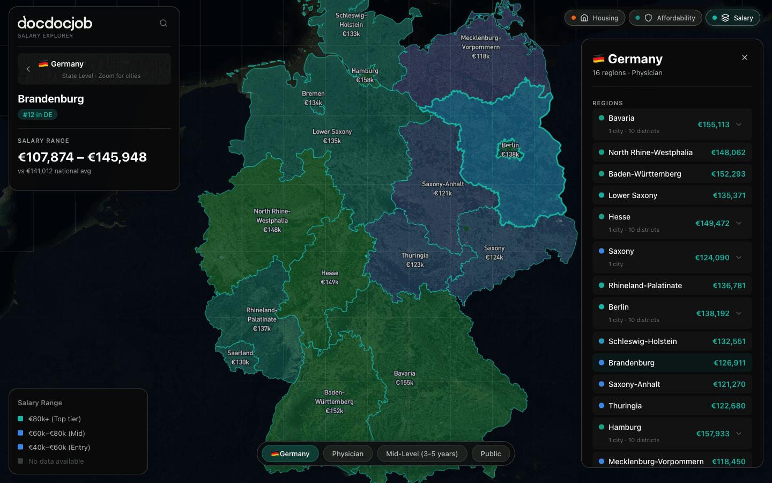Click Saarland €130k label on map
The height and width of the screenshot is (483, 772).
(240, 357)
